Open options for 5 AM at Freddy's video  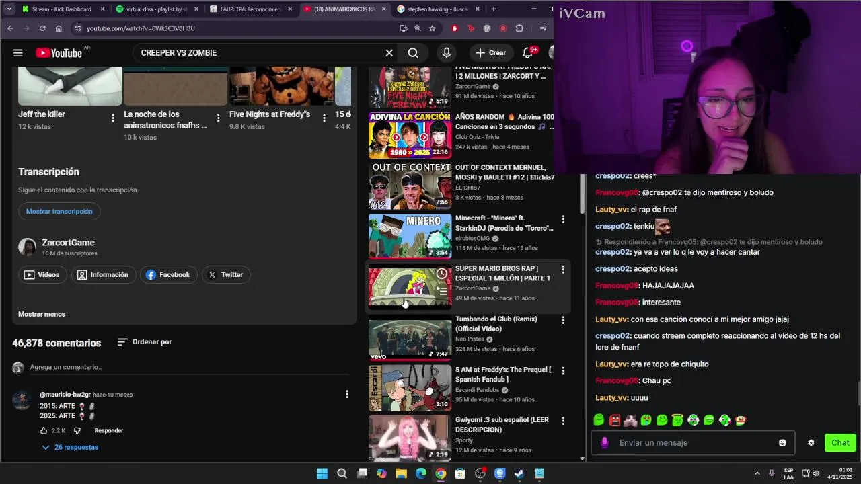coord(563,370)
